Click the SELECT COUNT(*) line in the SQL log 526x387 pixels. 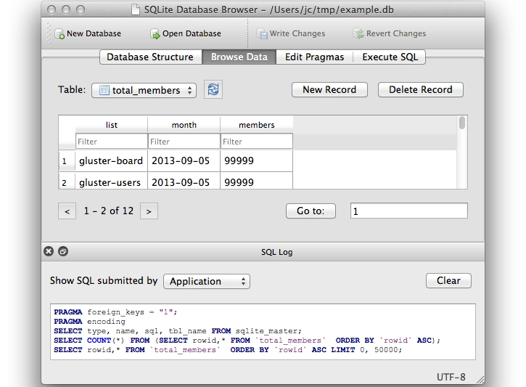tap(247, 341)
